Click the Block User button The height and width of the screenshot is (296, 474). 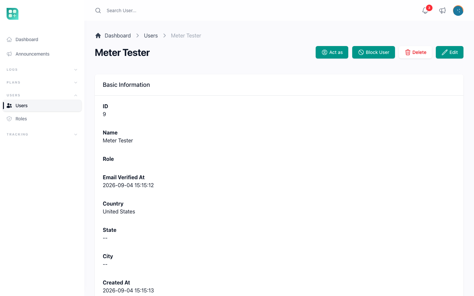(374, 52)
